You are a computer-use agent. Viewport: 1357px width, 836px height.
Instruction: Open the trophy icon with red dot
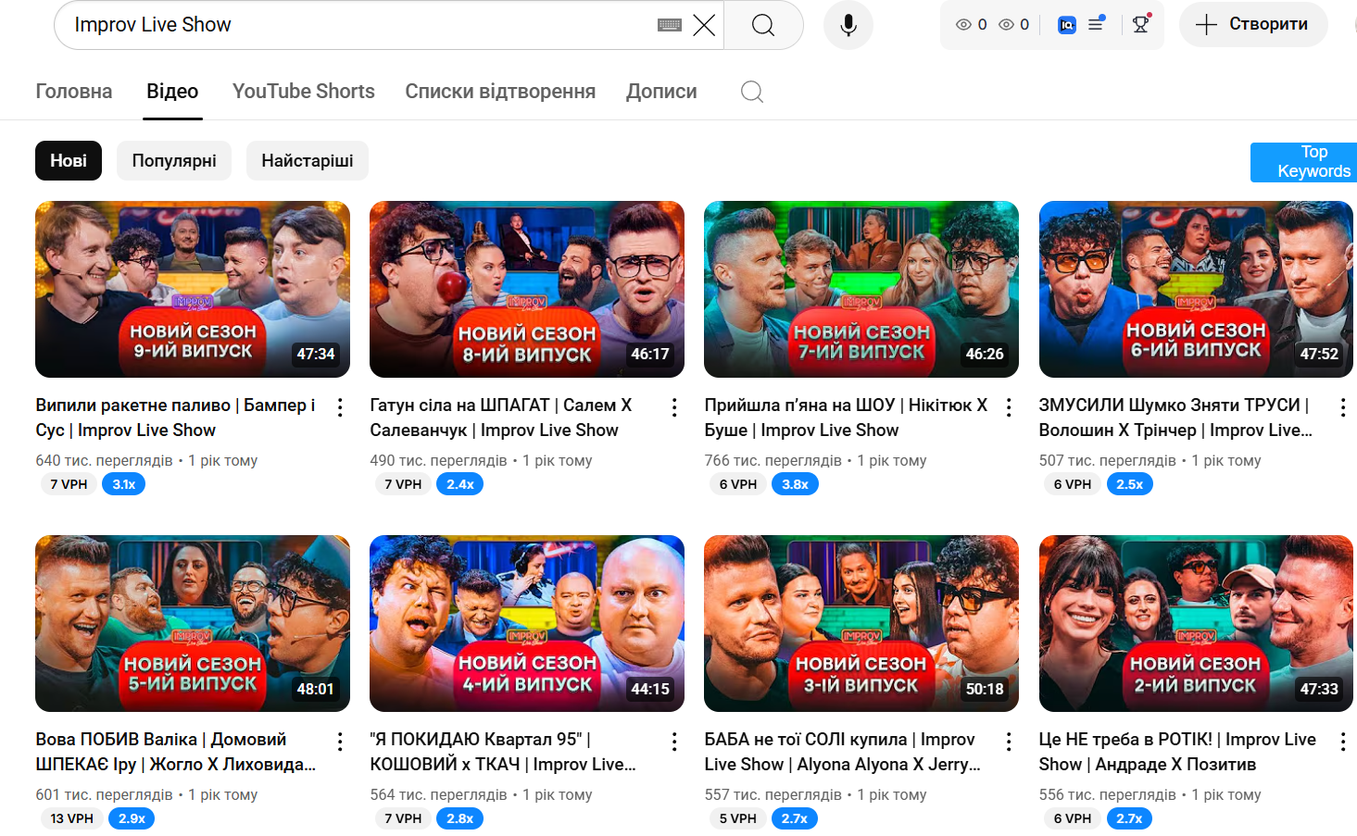tap(1141, 24)
